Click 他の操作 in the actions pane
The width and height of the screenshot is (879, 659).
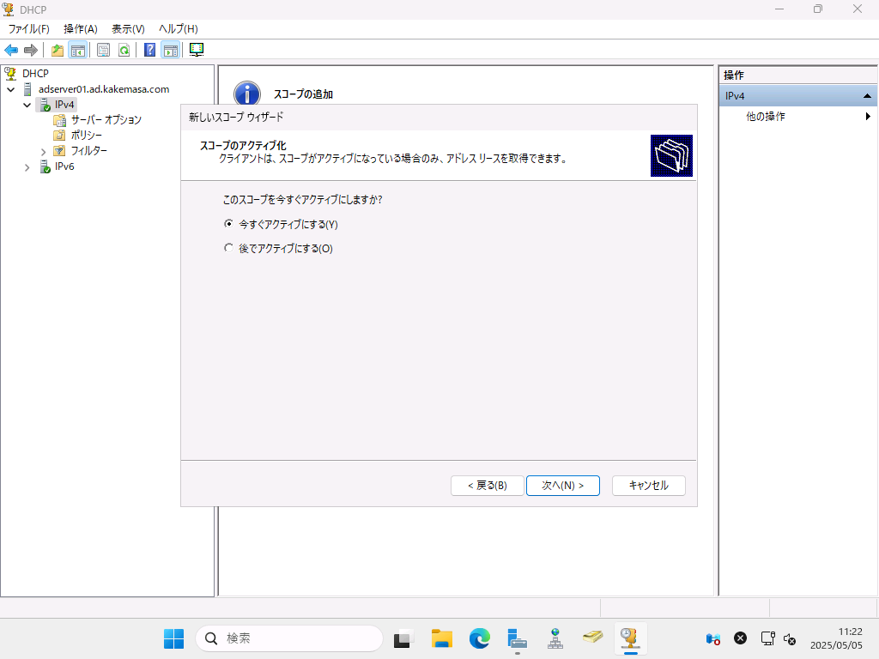(x=765, y=117)
